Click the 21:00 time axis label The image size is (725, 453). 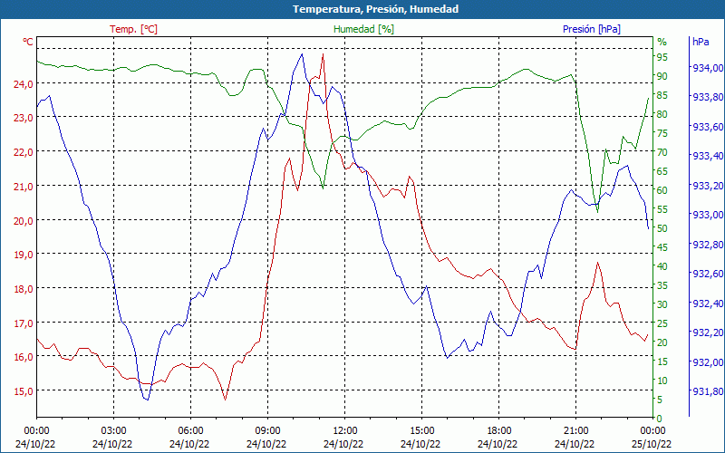575,431
